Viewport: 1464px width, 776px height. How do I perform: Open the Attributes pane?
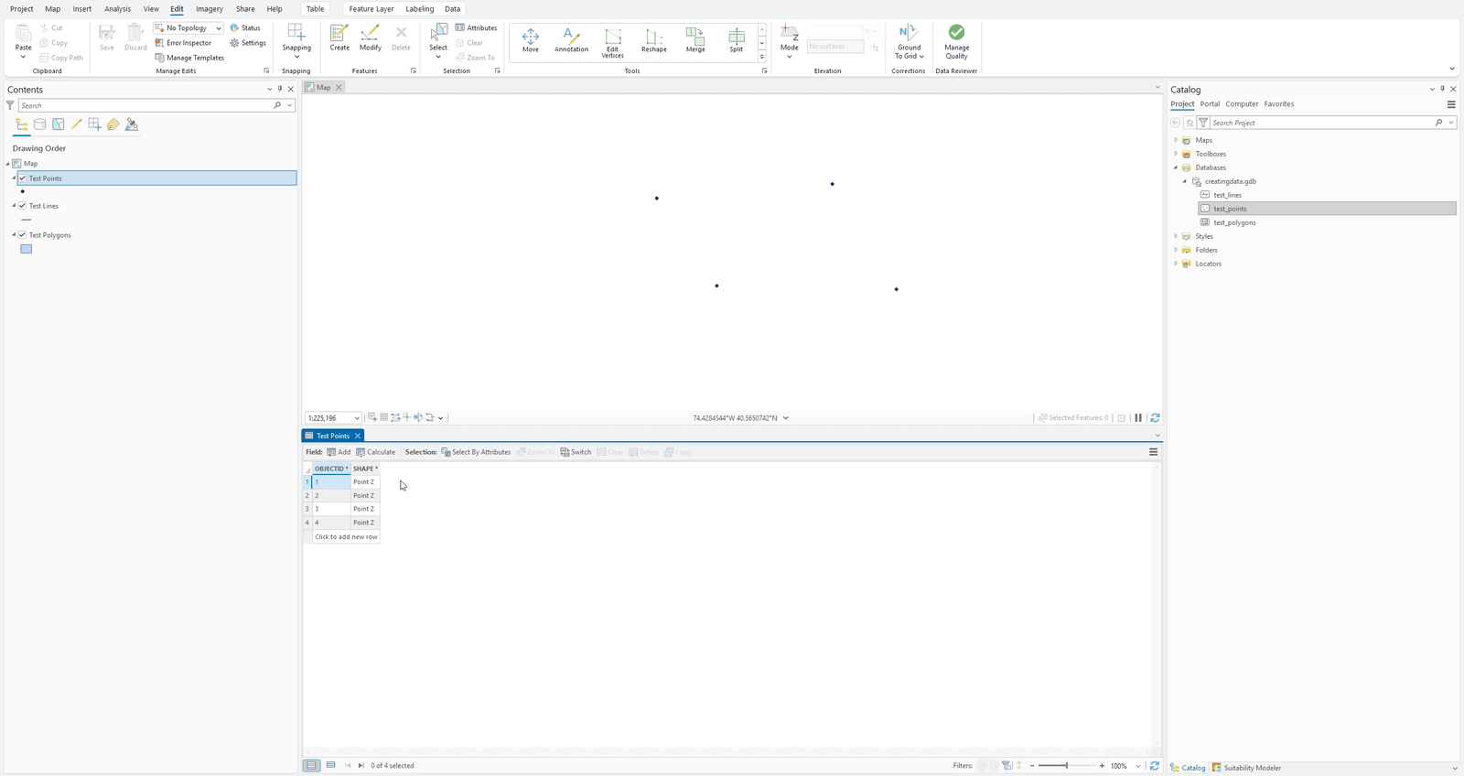point(476,28)
